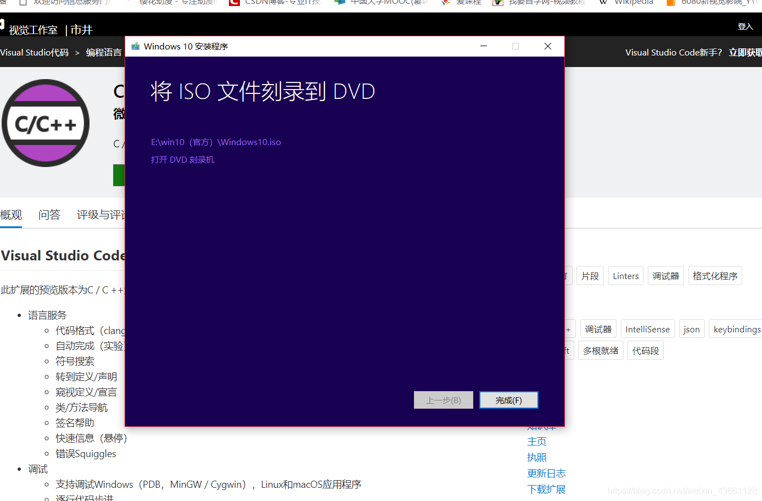The width and height of the screenshot is (762, 501).
Task: Switch to the 概观 overview tab
Action: pos(11,215)
